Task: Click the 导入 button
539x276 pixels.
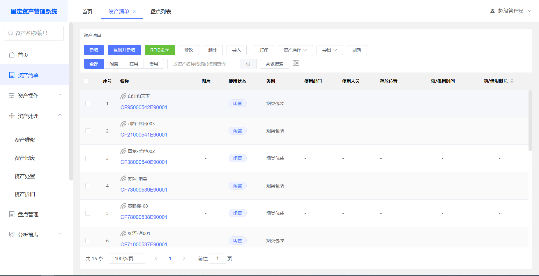Action: point(236,50)
